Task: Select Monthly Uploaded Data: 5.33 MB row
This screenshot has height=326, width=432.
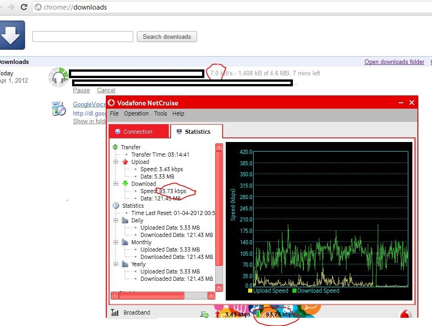Action: (170, 250)
